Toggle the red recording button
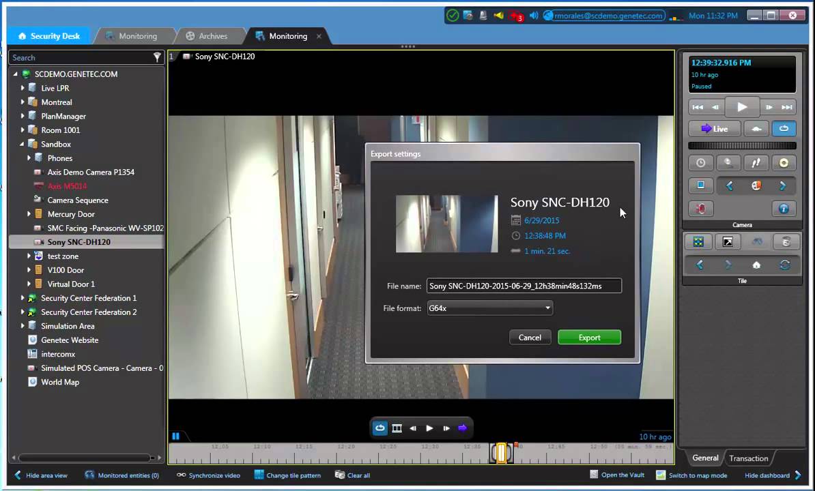Image resolution: width=815 pixels, height=491 pixels. pyautogui.click(x=700, y=209)
